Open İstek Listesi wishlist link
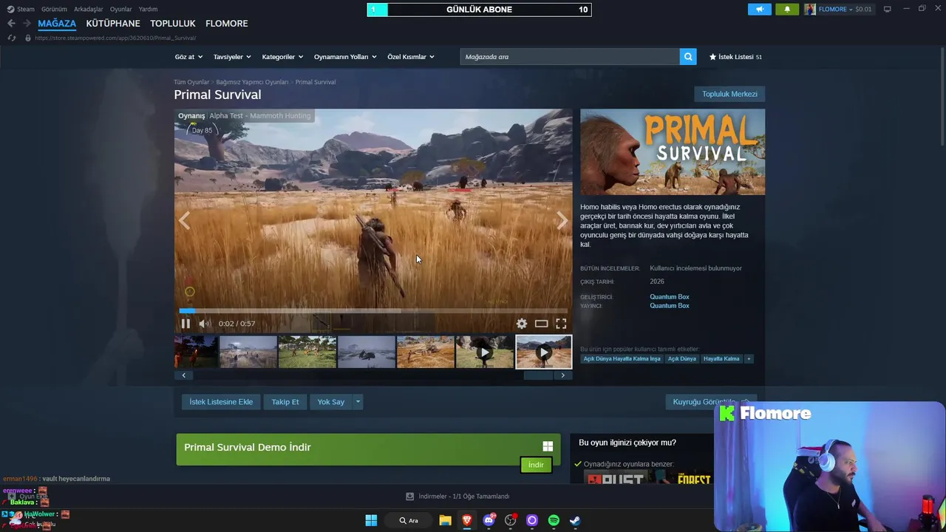Image resolution: width=946 pixels, height=532 pixels. [735, 57]
